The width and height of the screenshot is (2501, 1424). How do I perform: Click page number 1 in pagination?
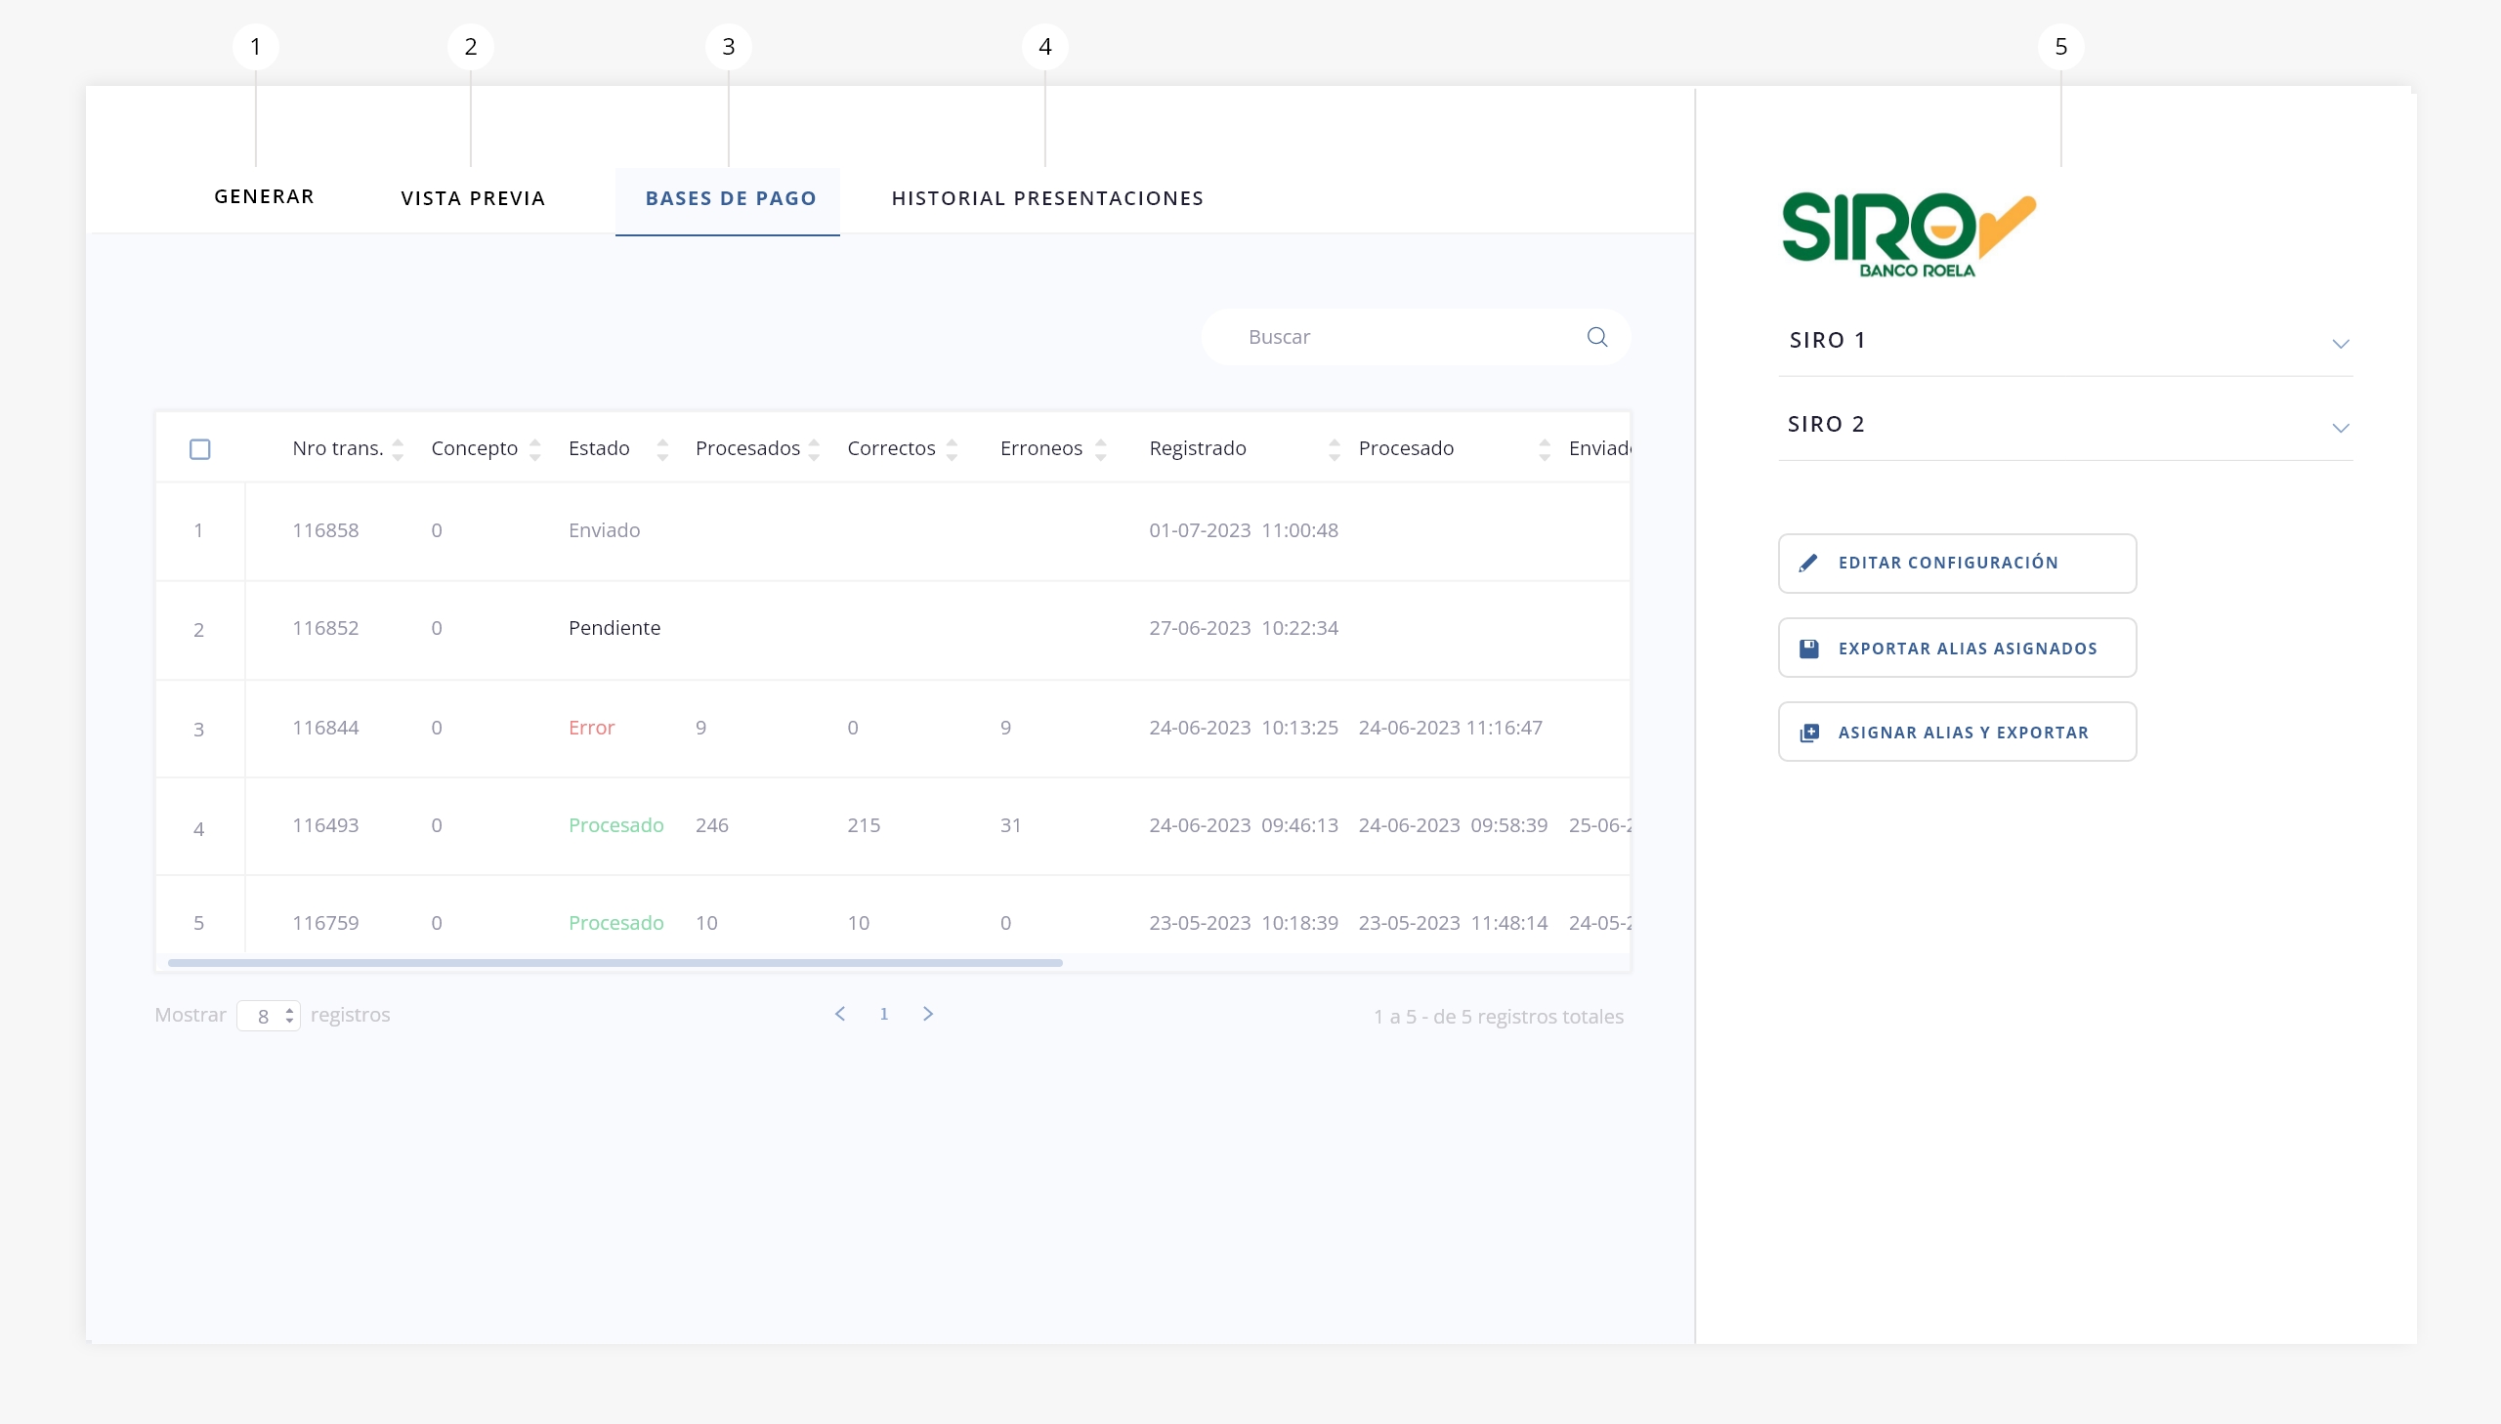click(x=883, y=1014)
